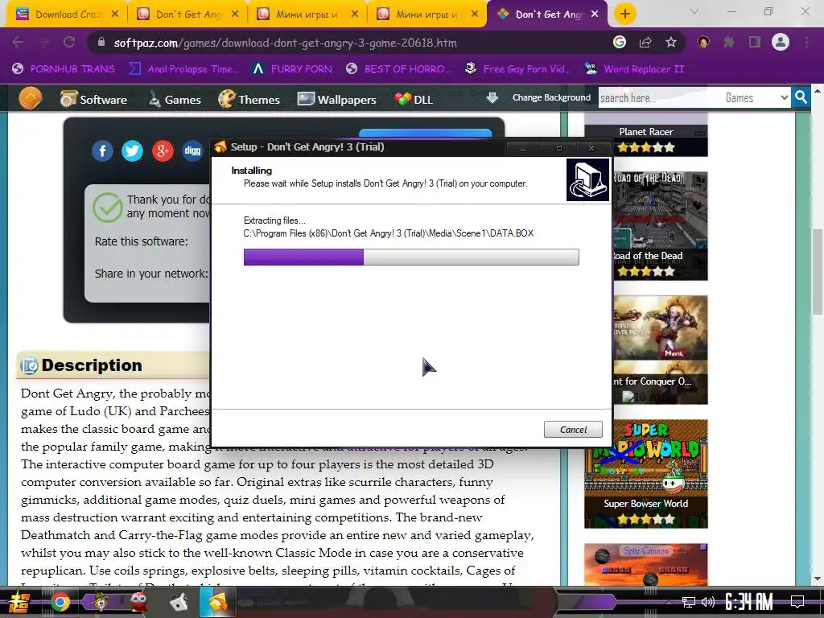Click the installation progress bar

(411, 257)
